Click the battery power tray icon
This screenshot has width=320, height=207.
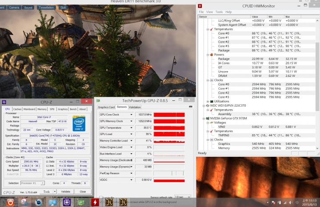click(279, 203)
